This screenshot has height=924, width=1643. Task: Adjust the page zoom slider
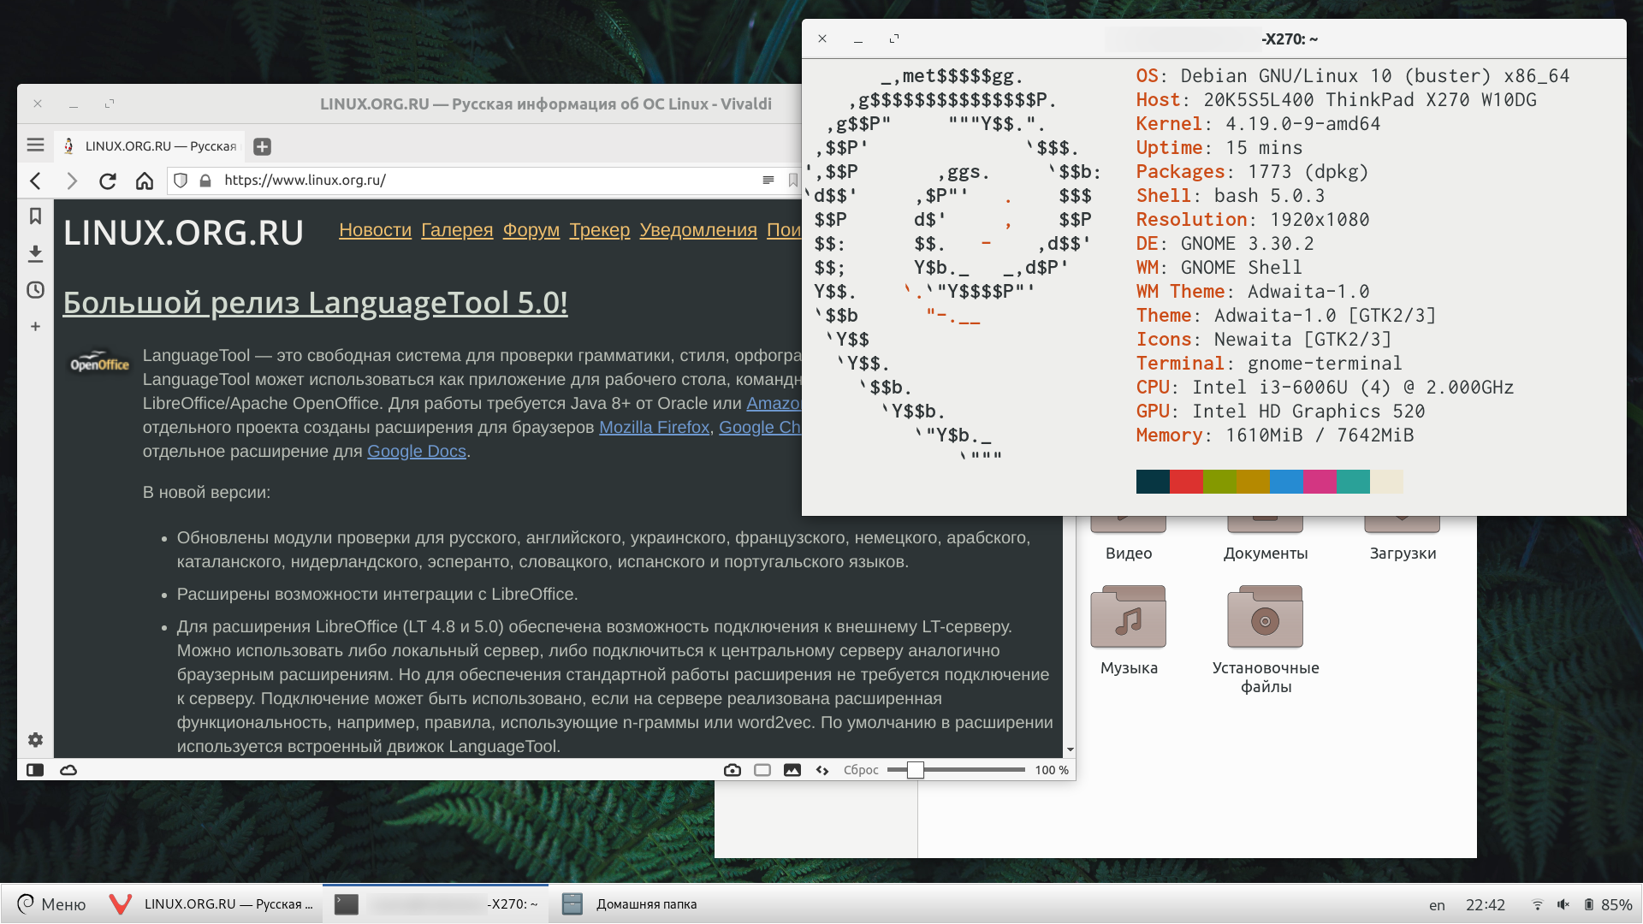click(x=956, y=770)
